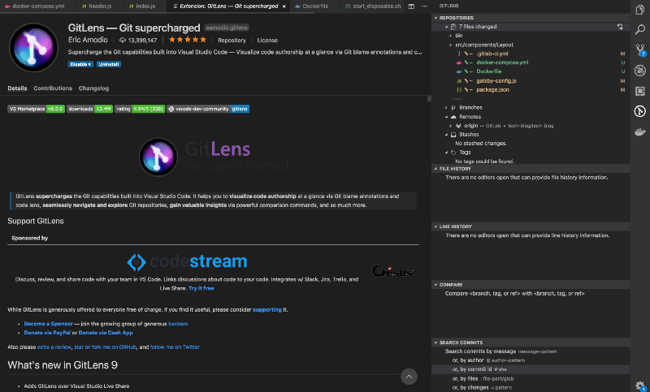The image size is (650, 392).
Task: Select the gatsby-config.js changed file
Action: (x=531, y=80)
